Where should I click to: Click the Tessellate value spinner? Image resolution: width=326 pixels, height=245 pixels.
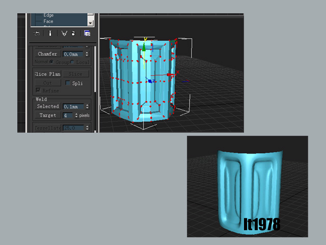click(87, 128)
